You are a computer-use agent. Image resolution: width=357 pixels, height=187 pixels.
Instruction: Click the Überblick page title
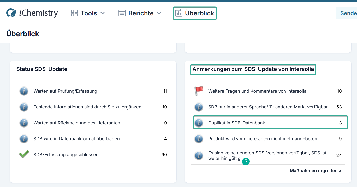(x=23, y=34)
